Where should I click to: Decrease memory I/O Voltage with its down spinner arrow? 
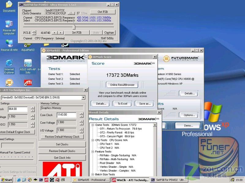[81, 132]
